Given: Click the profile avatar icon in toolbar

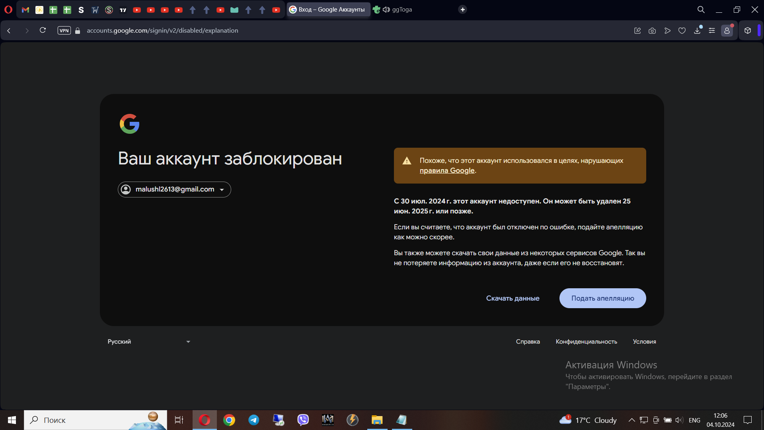Looking at the screenshot, I should pos(727,31).
